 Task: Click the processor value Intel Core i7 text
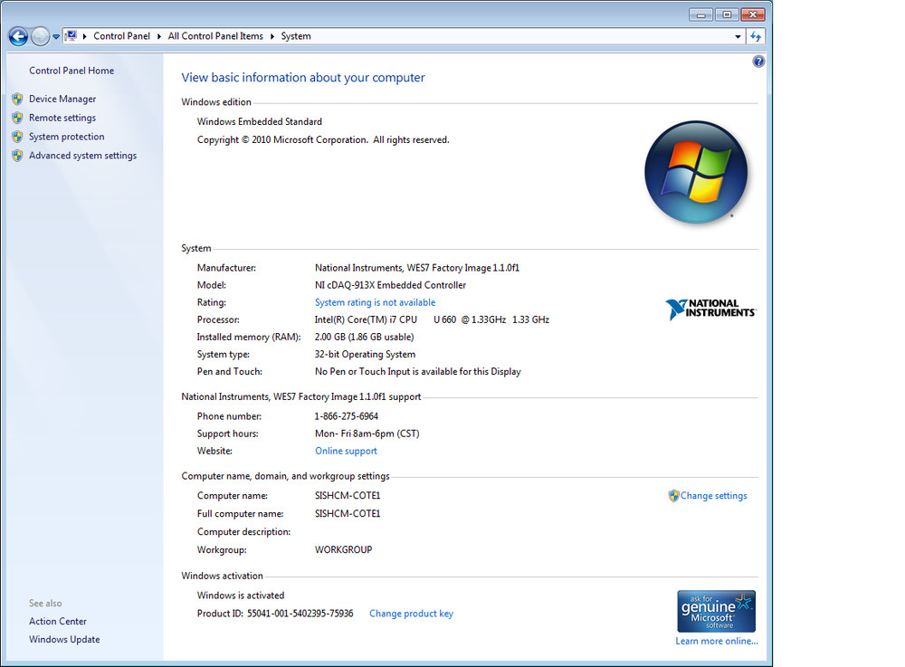click(x=432, y=319)
